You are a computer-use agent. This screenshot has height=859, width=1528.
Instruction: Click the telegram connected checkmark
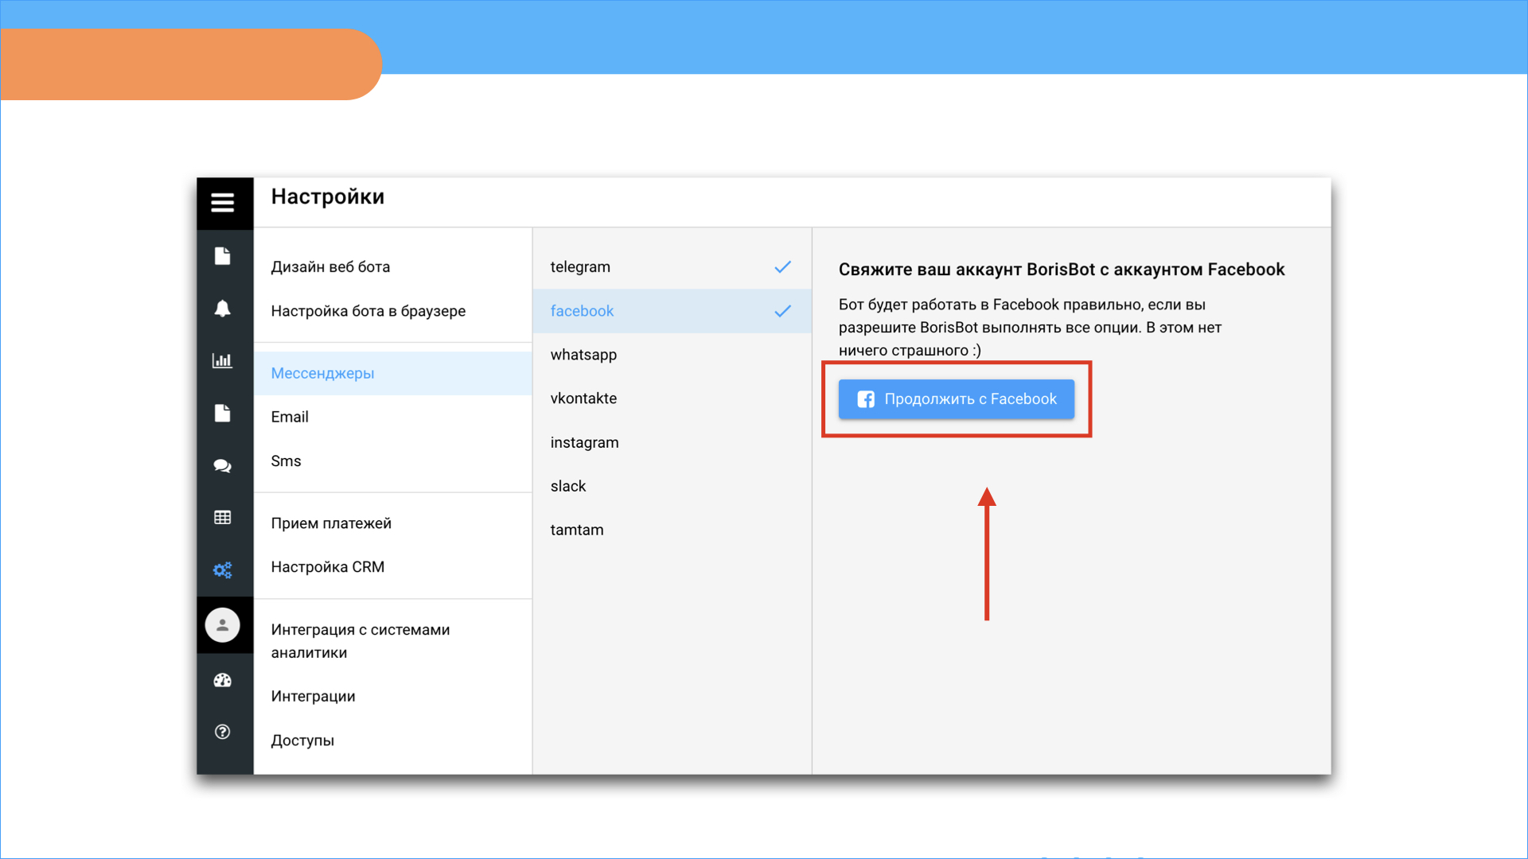coord(783,267)
